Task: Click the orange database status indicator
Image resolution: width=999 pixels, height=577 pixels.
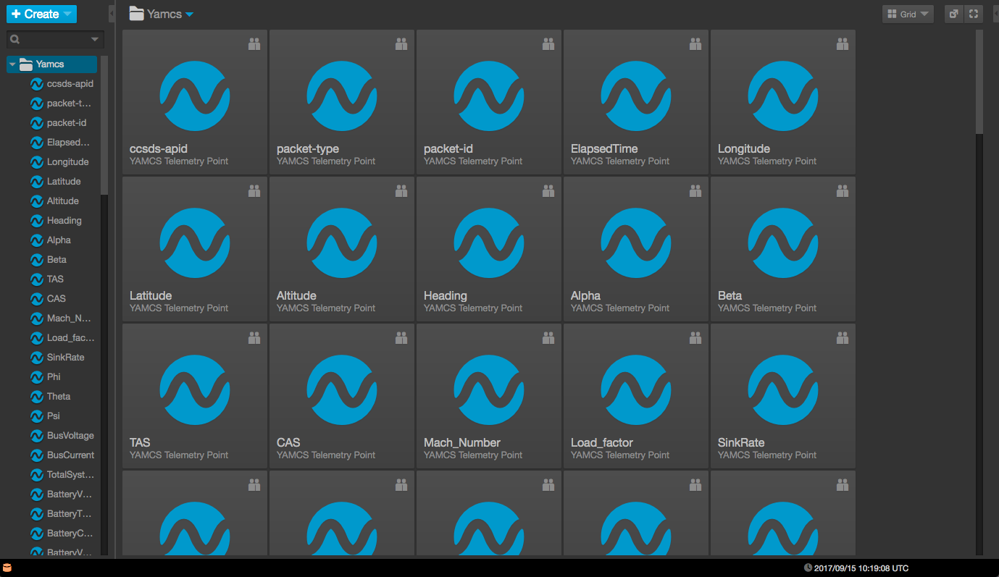Action: [7, 568]
